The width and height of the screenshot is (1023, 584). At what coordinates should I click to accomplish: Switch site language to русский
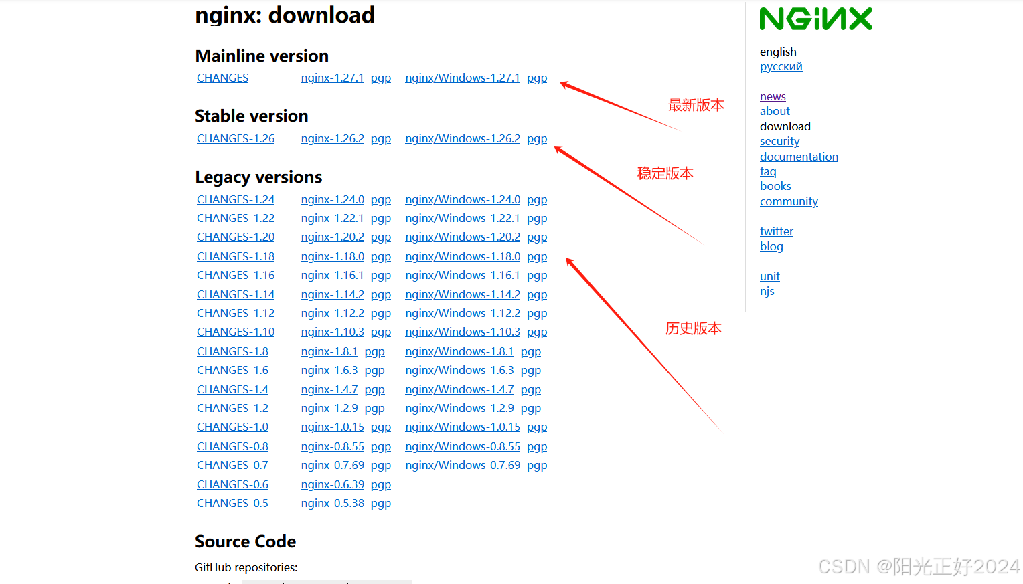coord(781,67)
